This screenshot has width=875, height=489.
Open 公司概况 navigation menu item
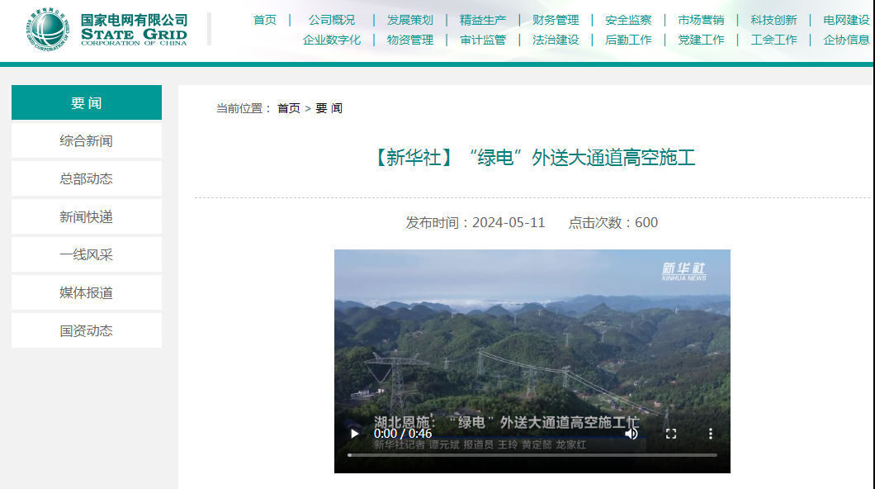click(x=332, y=20)
